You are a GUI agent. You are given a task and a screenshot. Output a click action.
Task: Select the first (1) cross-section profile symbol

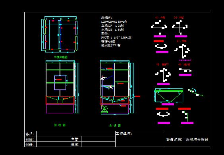159,27
